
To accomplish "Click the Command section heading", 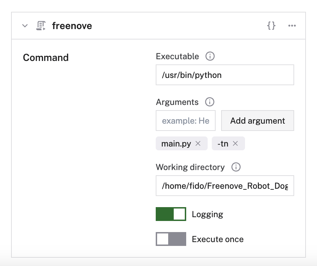I will [46, 57].
